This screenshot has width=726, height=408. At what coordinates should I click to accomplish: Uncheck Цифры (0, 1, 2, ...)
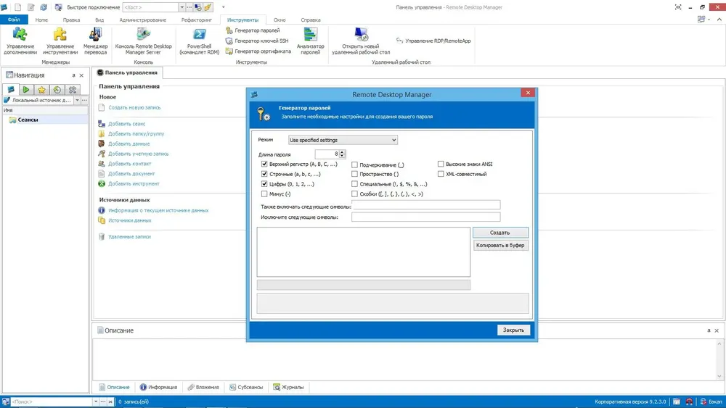(264, 184)
